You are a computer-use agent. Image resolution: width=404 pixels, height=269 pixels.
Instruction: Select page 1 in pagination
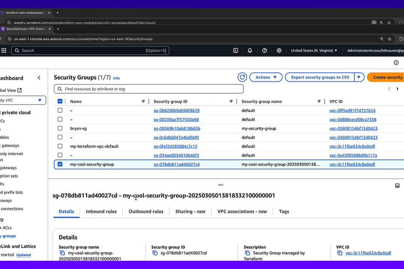[397, 89]
